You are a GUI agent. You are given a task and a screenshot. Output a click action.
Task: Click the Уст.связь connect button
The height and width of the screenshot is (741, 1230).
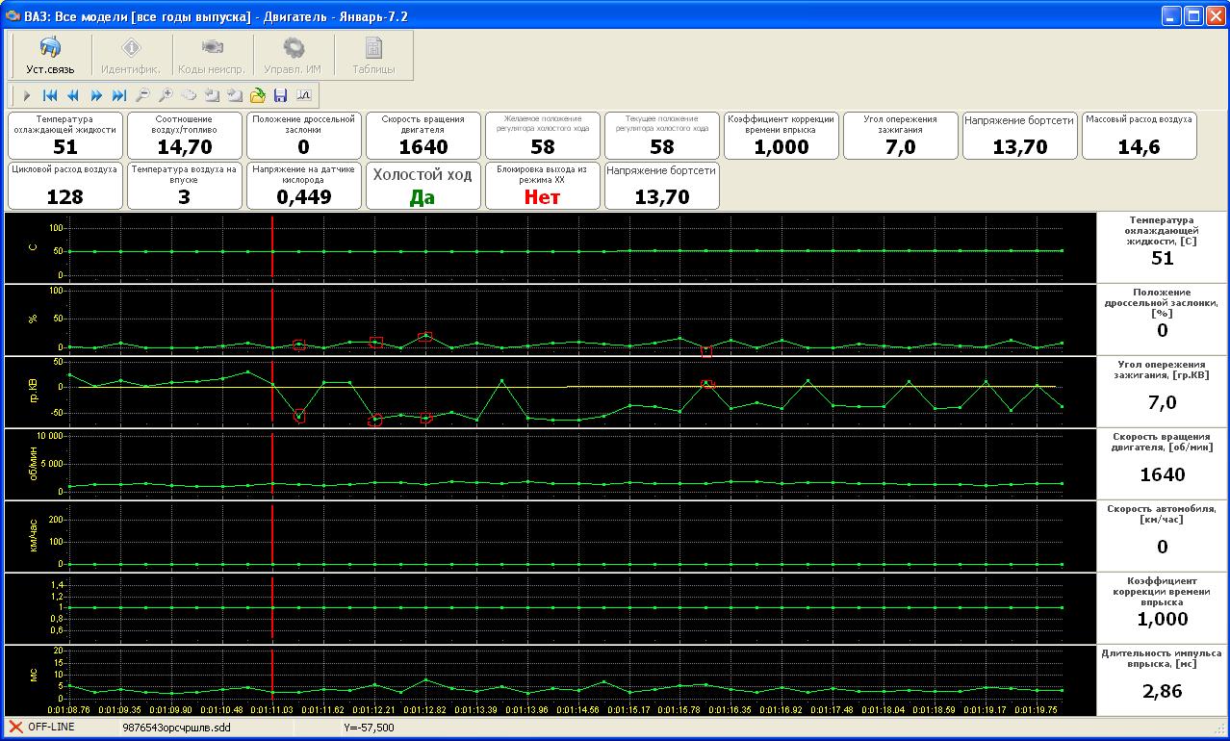point(50,56)
